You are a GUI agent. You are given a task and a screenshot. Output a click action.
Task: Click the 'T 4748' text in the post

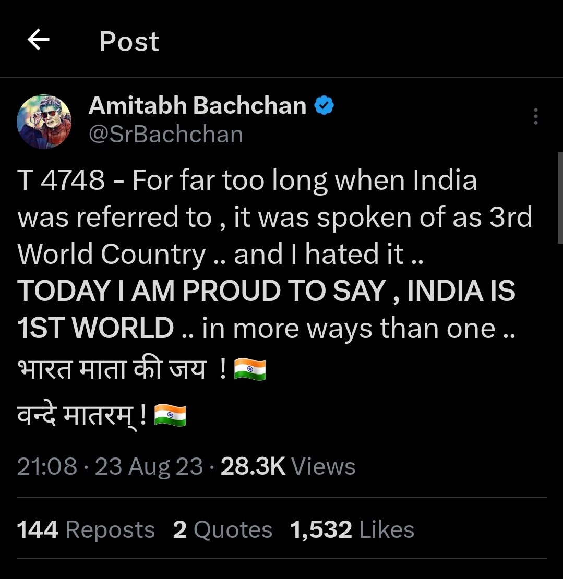pos(61,181)
